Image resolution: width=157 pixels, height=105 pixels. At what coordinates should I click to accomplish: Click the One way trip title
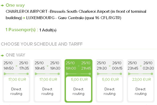tap(15, 5)
